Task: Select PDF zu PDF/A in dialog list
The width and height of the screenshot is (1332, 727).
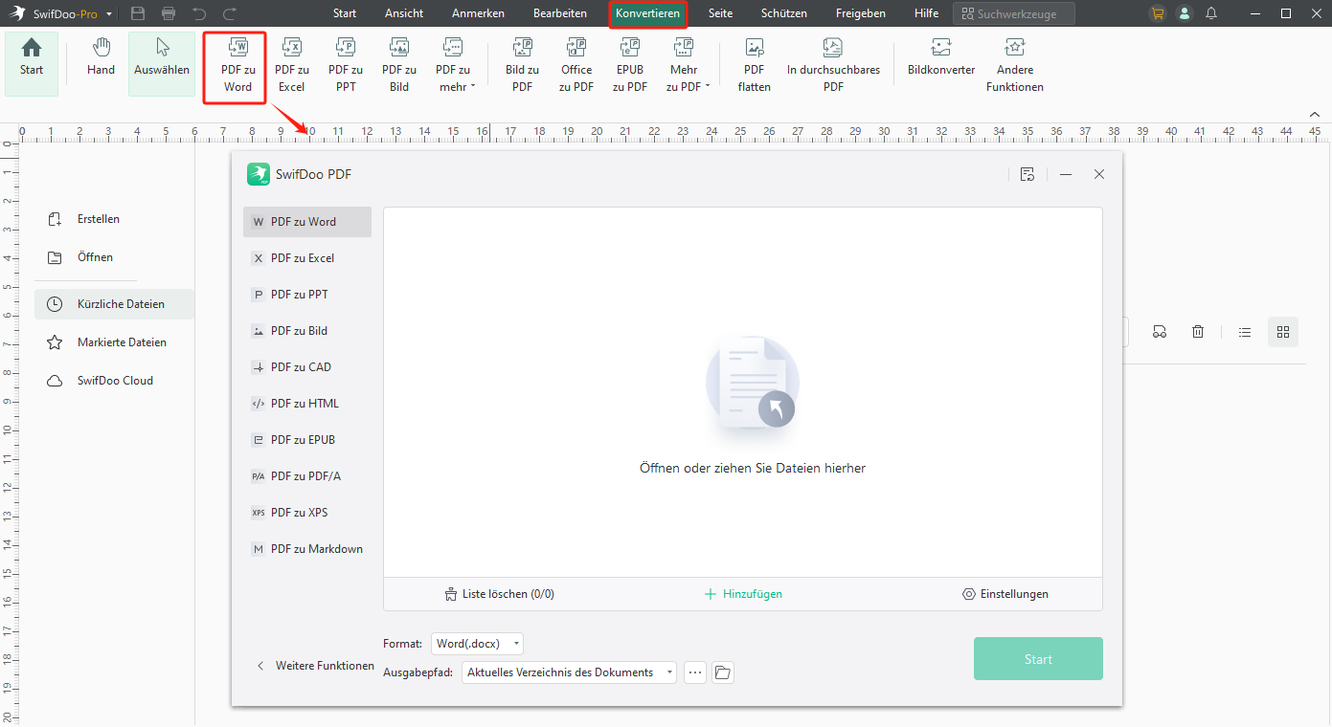Action: [307, 476]
